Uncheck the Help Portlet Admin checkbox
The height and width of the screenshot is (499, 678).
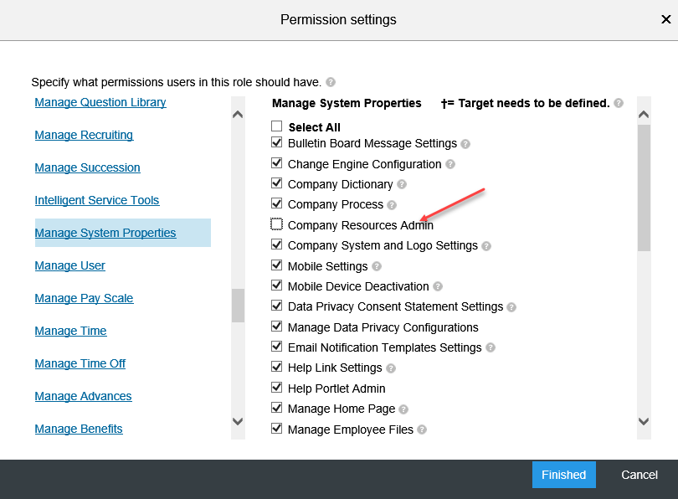(277, 388)
